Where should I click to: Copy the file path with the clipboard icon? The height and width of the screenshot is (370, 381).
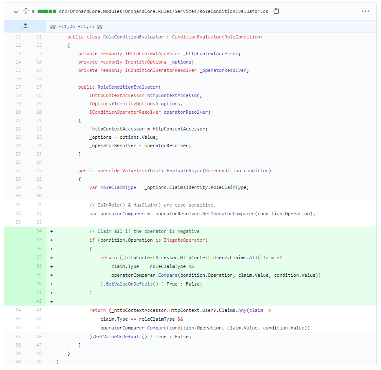tap(276, 11)
